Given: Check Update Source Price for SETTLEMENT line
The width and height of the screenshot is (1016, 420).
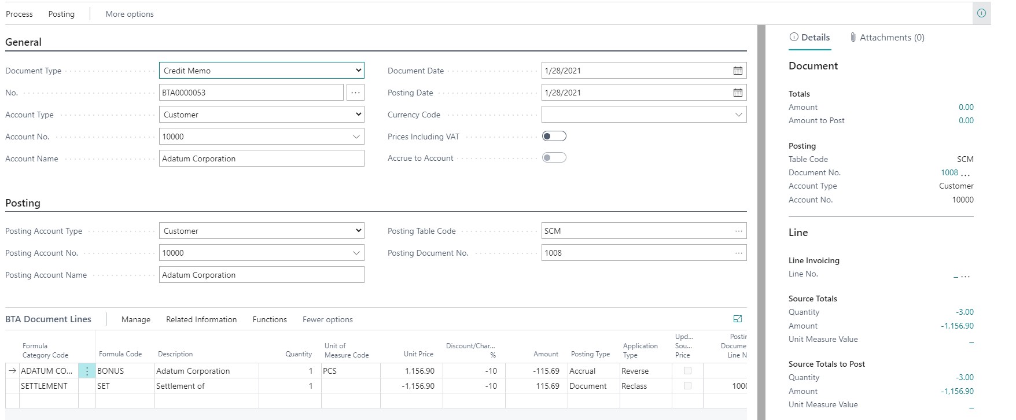Looking at the screenshot, I should click(x=687, y=385).
